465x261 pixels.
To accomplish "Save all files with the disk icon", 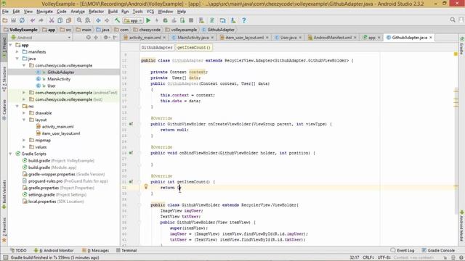I will pyautogui.click(x=13, y=20).
